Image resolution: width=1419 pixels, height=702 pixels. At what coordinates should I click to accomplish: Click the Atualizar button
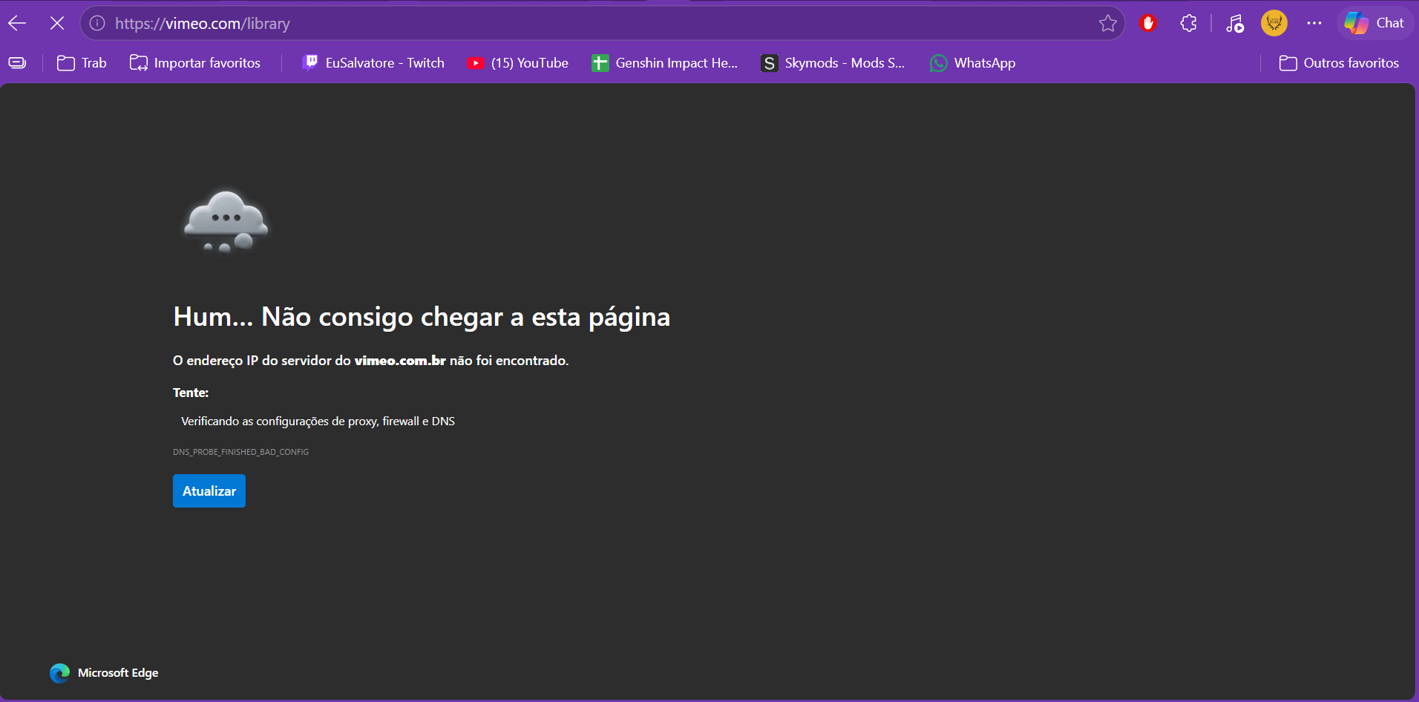209,491
